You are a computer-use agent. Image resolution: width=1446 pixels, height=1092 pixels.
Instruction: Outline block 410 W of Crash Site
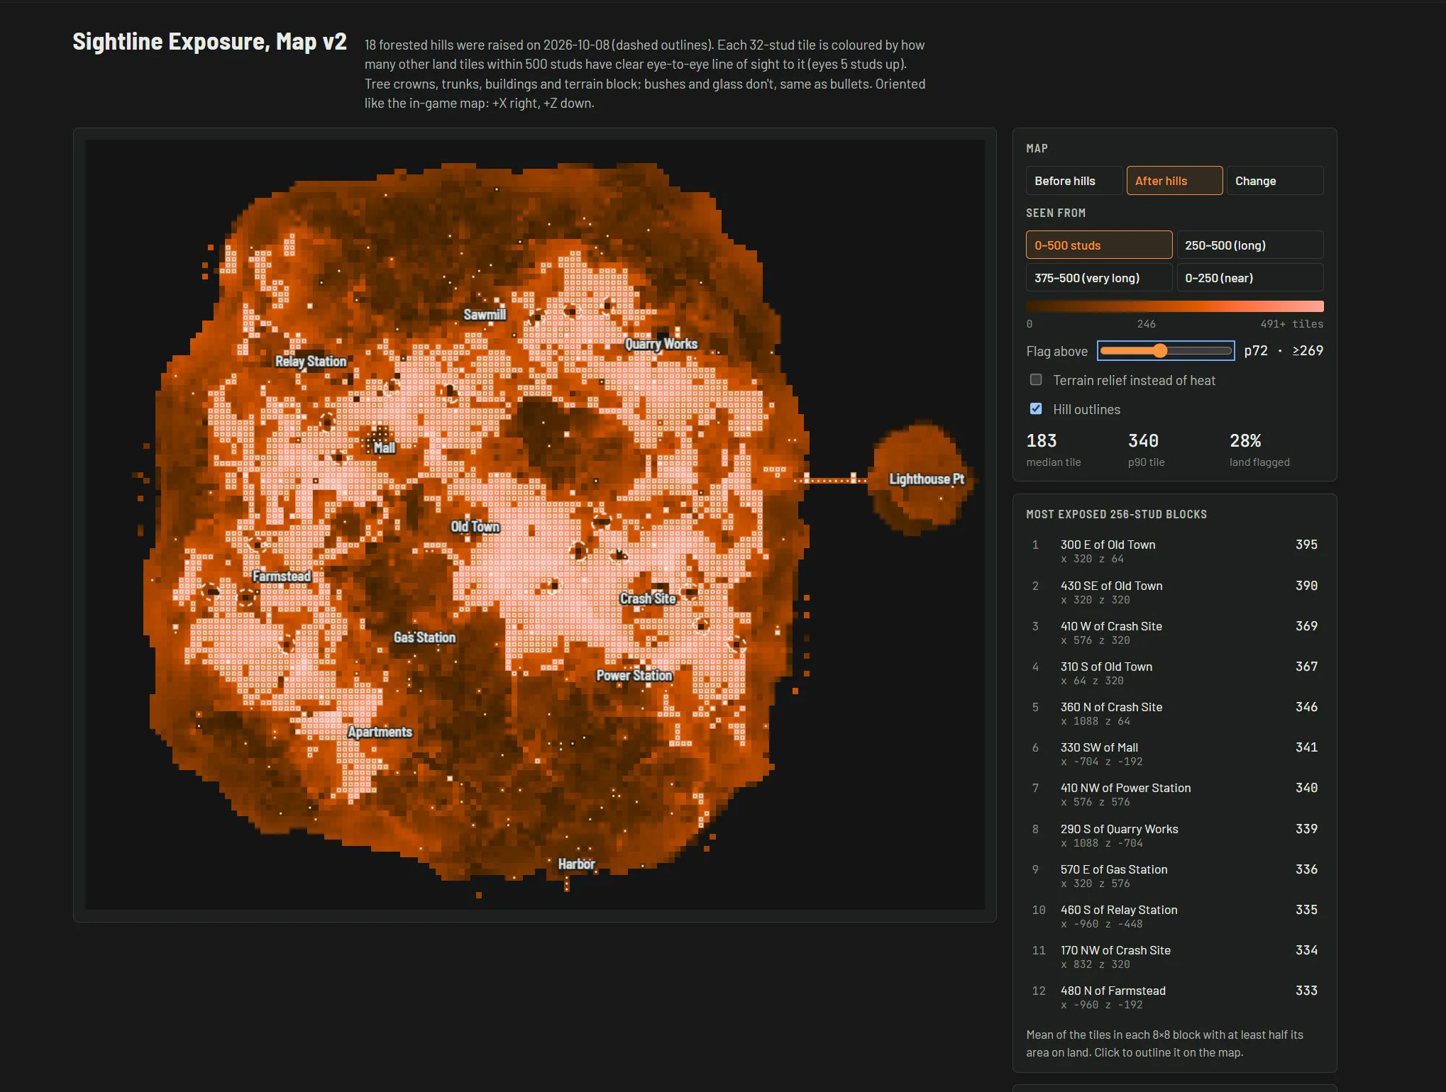pos(1174,633)
